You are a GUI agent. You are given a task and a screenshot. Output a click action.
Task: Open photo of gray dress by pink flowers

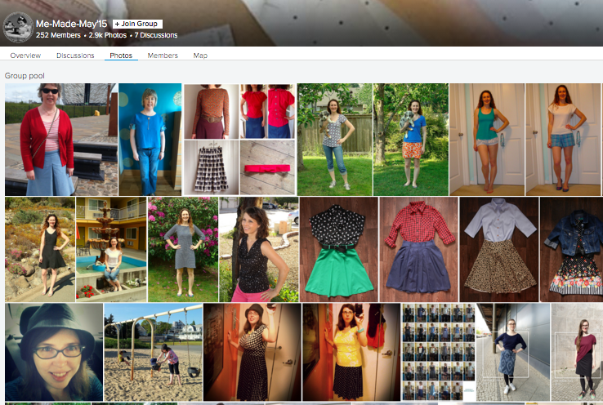[x=183, y=249]
